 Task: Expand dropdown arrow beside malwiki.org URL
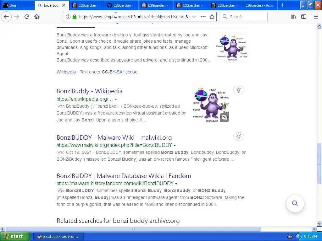click(x=175, y=146)
